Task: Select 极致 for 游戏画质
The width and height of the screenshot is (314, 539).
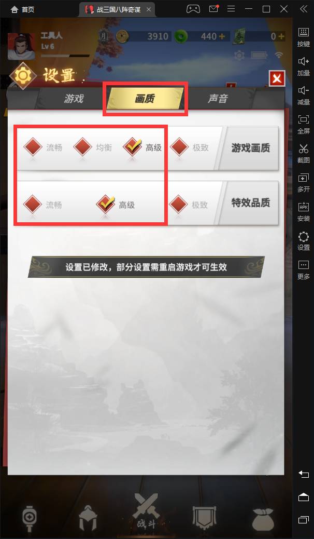Action: [x=190, y=147]
